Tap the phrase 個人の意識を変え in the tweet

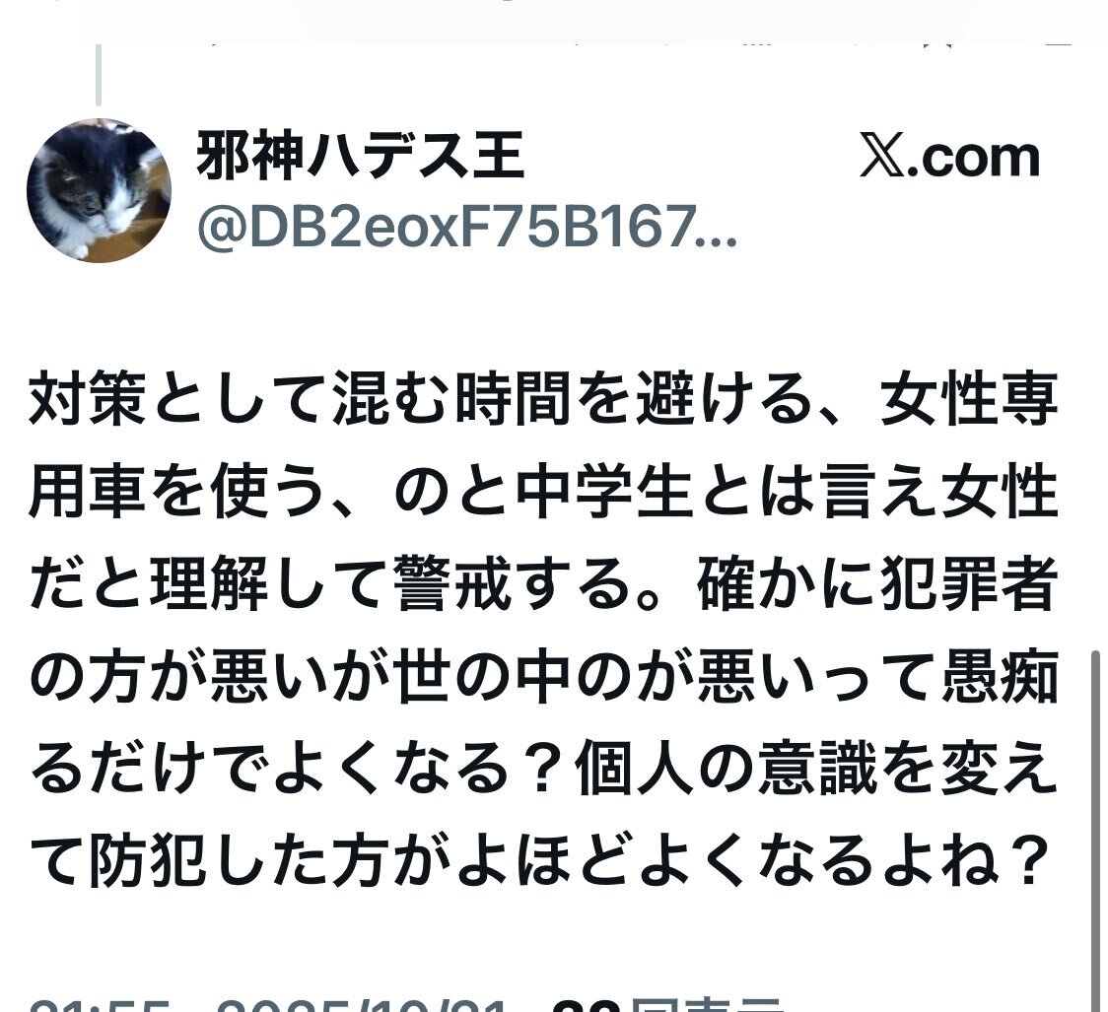click(816, 769)
